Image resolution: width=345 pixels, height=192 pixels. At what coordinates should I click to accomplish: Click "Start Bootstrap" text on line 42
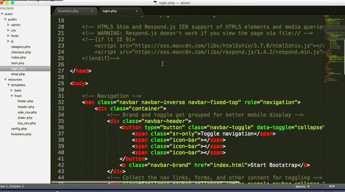[x=274, y=165]
